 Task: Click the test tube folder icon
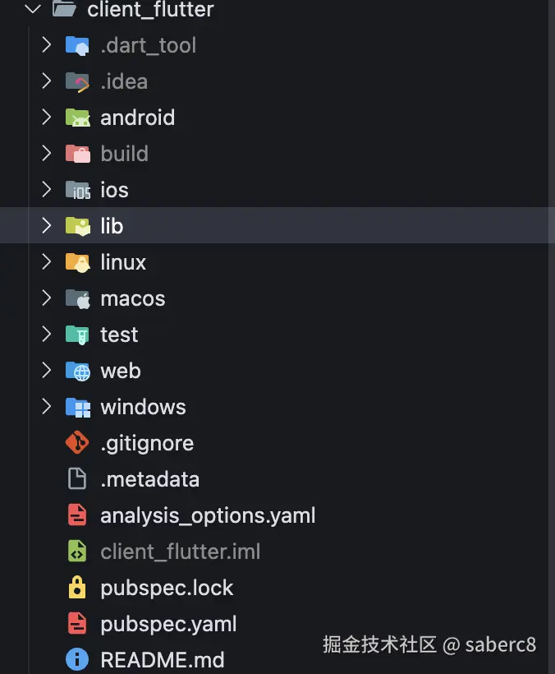coord(77,335)
